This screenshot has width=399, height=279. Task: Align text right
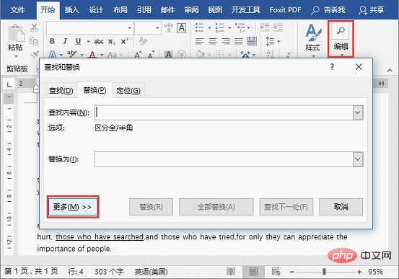[x=226, y=41]
